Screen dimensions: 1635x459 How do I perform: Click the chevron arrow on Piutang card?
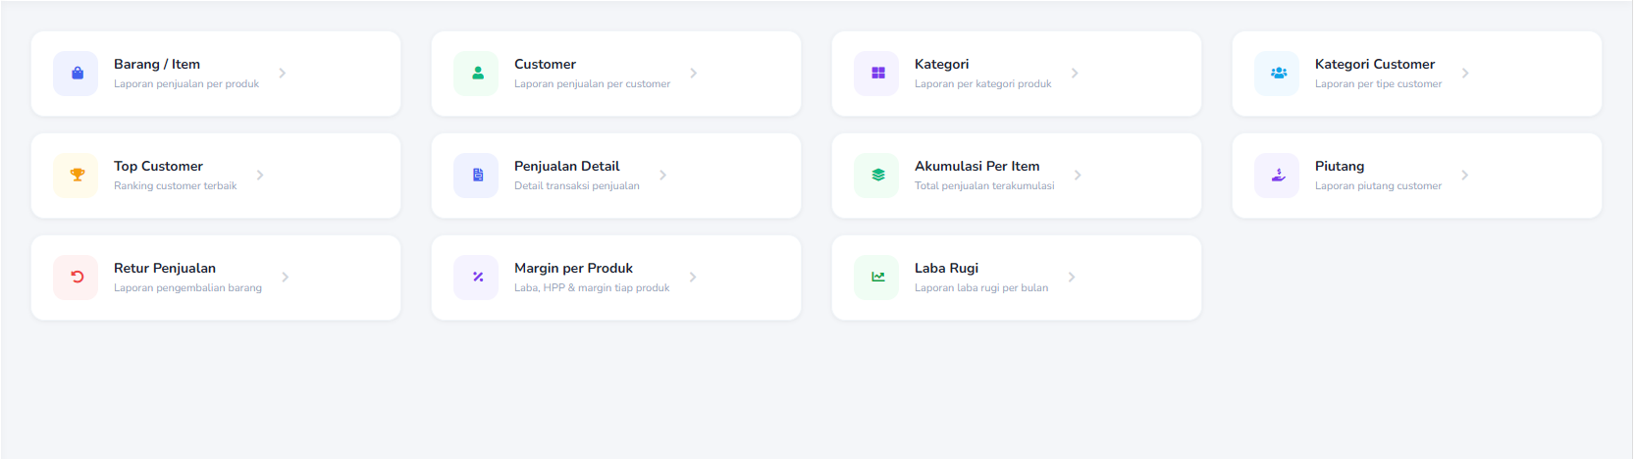click(x=1465, y=176)
